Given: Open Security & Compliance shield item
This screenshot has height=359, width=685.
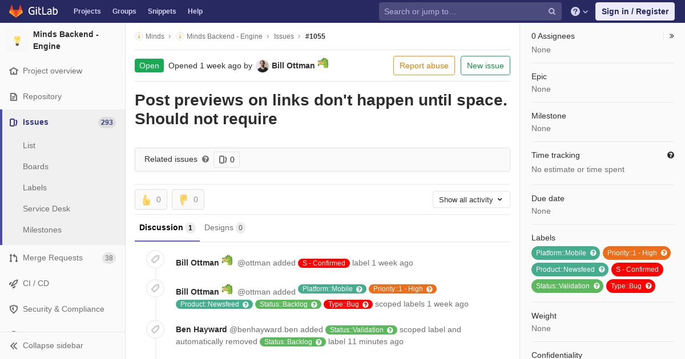Looking at the screenshot, I should (x=63, y=309).
